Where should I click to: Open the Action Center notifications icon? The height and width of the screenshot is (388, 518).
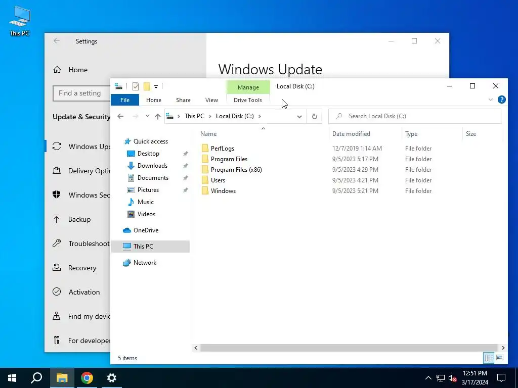(501, 378)
